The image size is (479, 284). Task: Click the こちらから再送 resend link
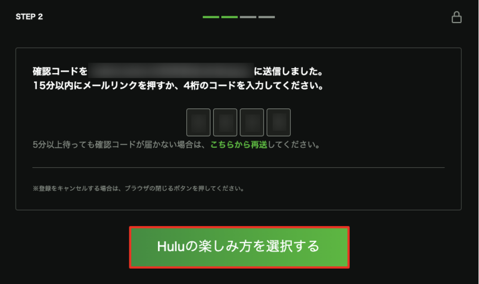[239, 144]
